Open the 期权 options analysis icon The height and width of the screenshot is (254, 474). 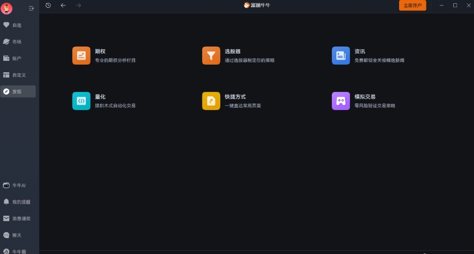point(81,55)
